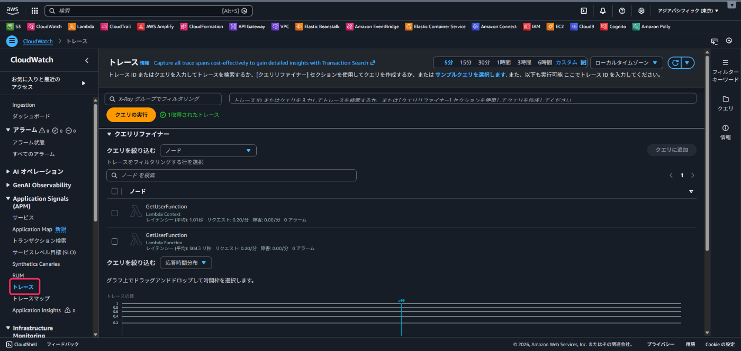Image resolution: width=741 pixels, height=351 pixels.
Task: Open VPC bookmark shortcut
Action: tap(280, 26)
